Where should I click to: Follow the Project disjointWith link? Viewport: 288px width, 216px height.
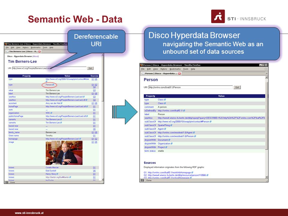(161, 147)
